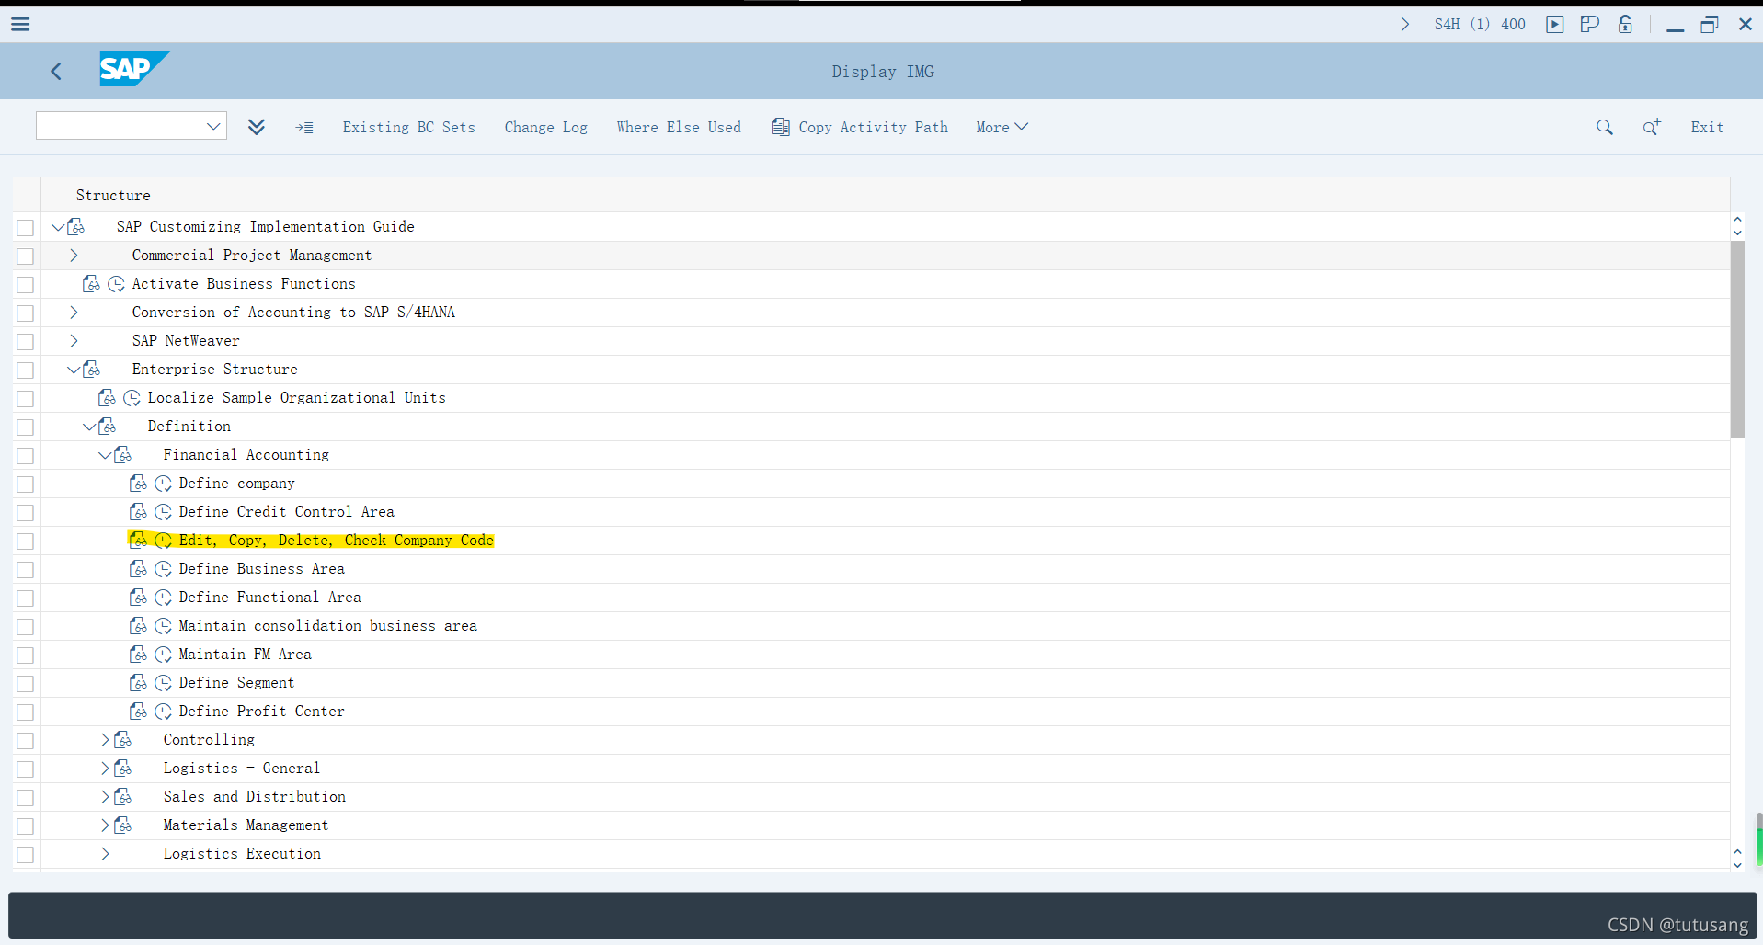Click Existing BC Sets

point(408,127)
